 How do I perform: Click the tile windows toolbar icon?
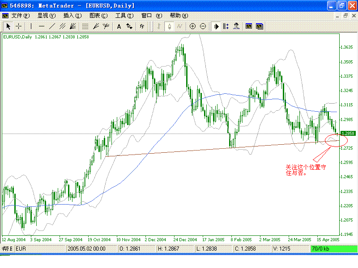point(260,26)
